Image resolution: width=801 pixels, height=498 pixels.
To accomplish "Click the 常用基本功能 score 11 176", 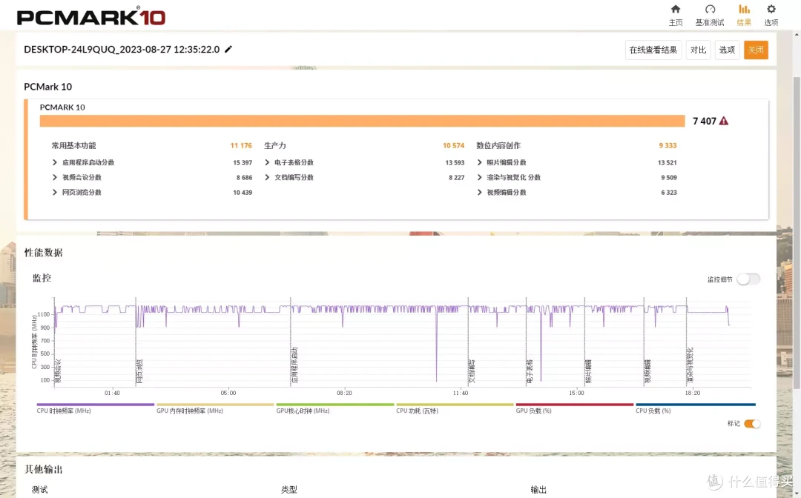I will click(241, 145).
